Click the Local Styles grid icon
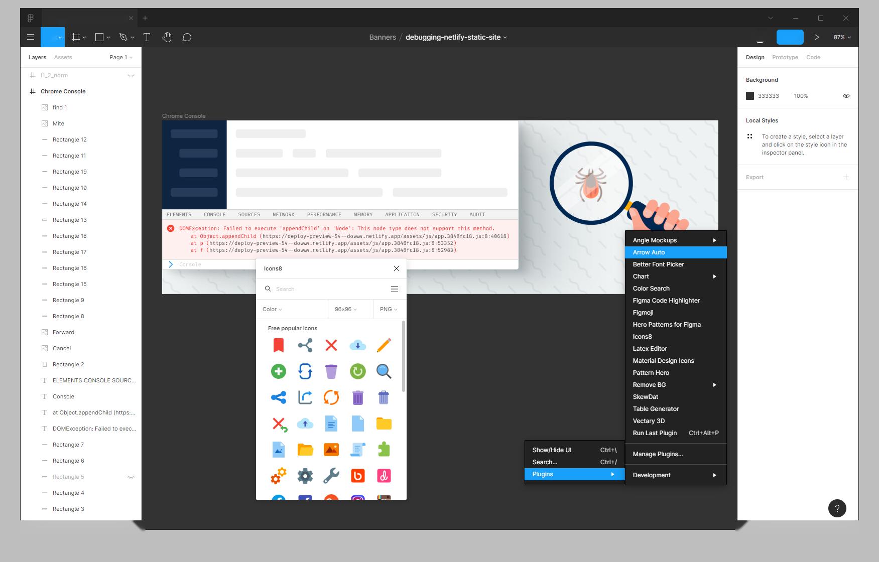 749,136
